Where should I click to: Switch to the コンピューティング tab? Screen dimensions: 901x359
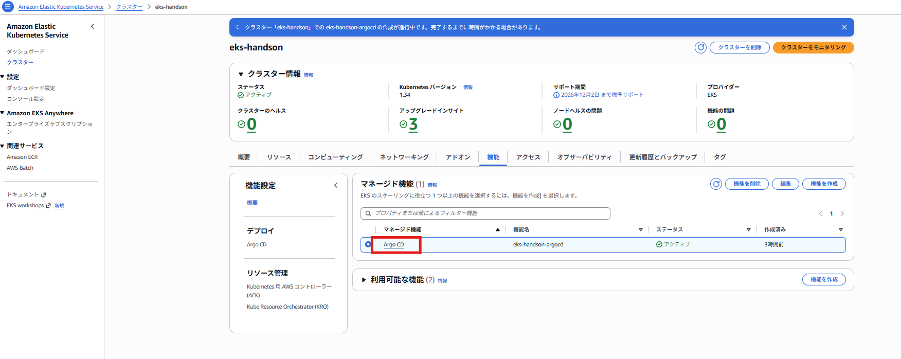pyautogui.click(x=335, y=157)
